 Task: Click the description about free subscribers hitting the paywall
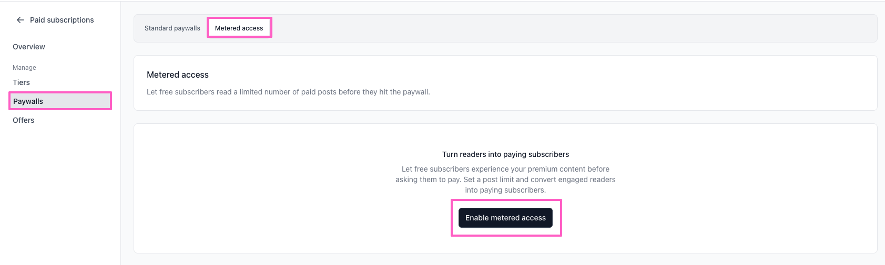pyautogui.click(x=288, y=92)
